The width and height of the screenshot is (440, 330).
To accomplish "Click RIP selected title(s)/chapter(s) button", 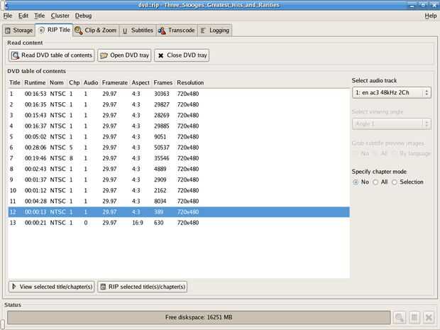I will [142, 287].
